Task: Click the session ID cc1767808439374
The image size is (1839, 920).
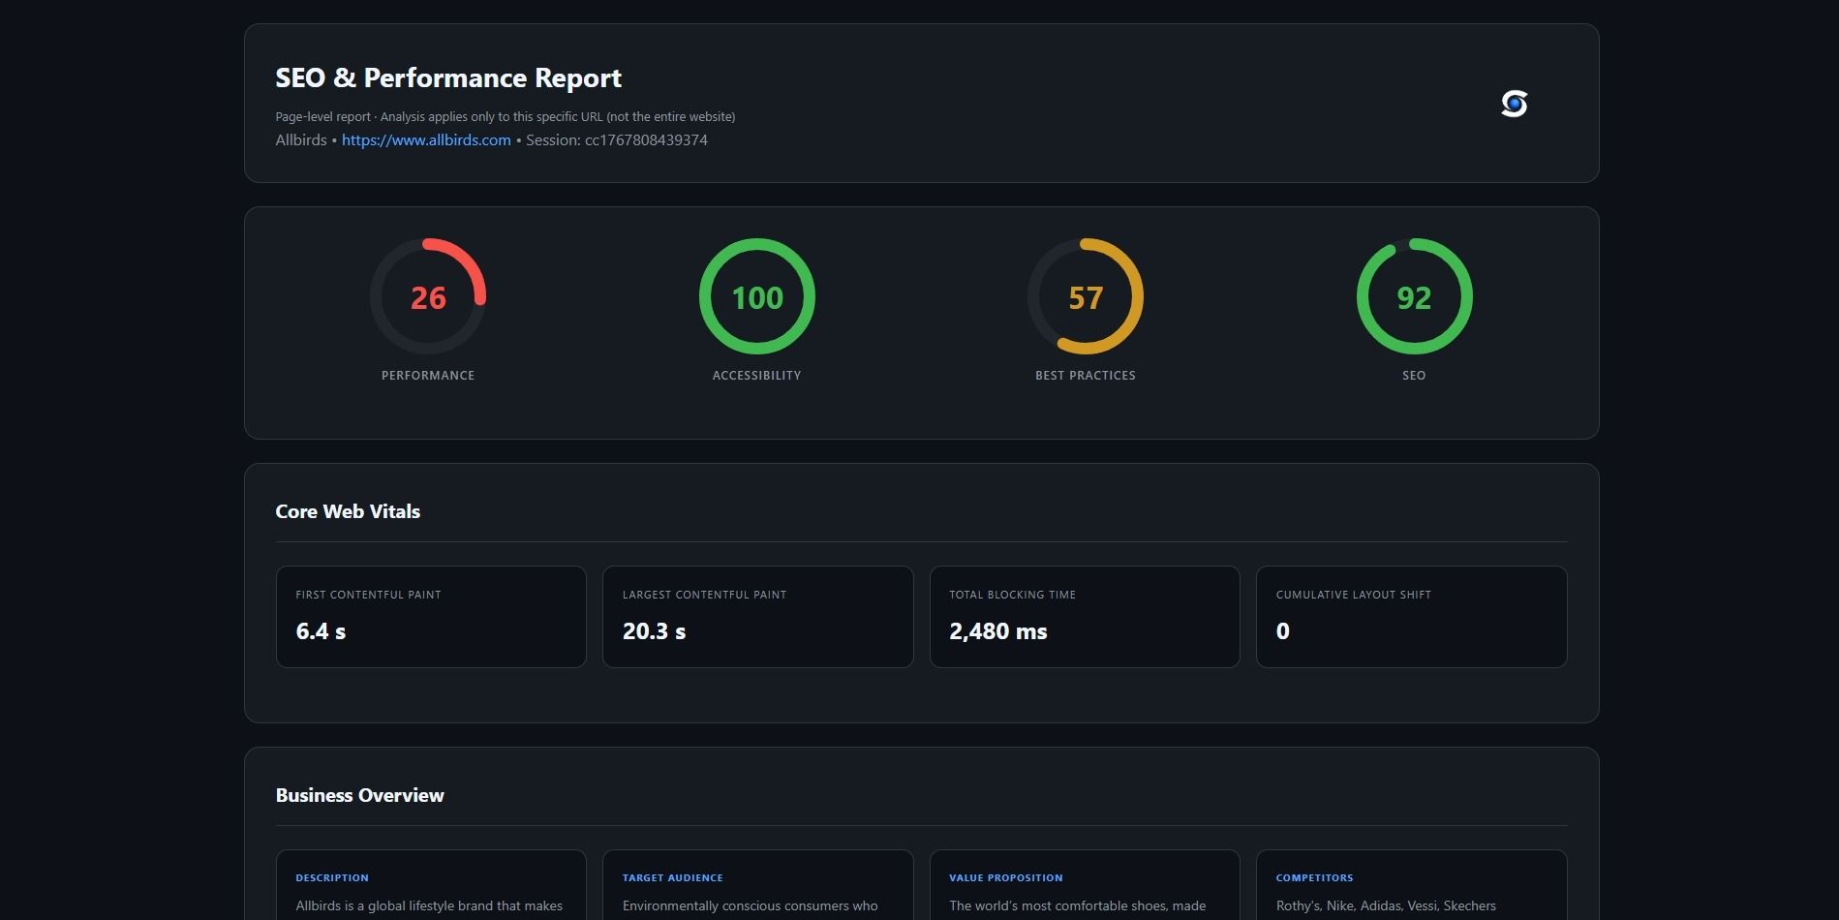Action: click(x=648, y=139)
